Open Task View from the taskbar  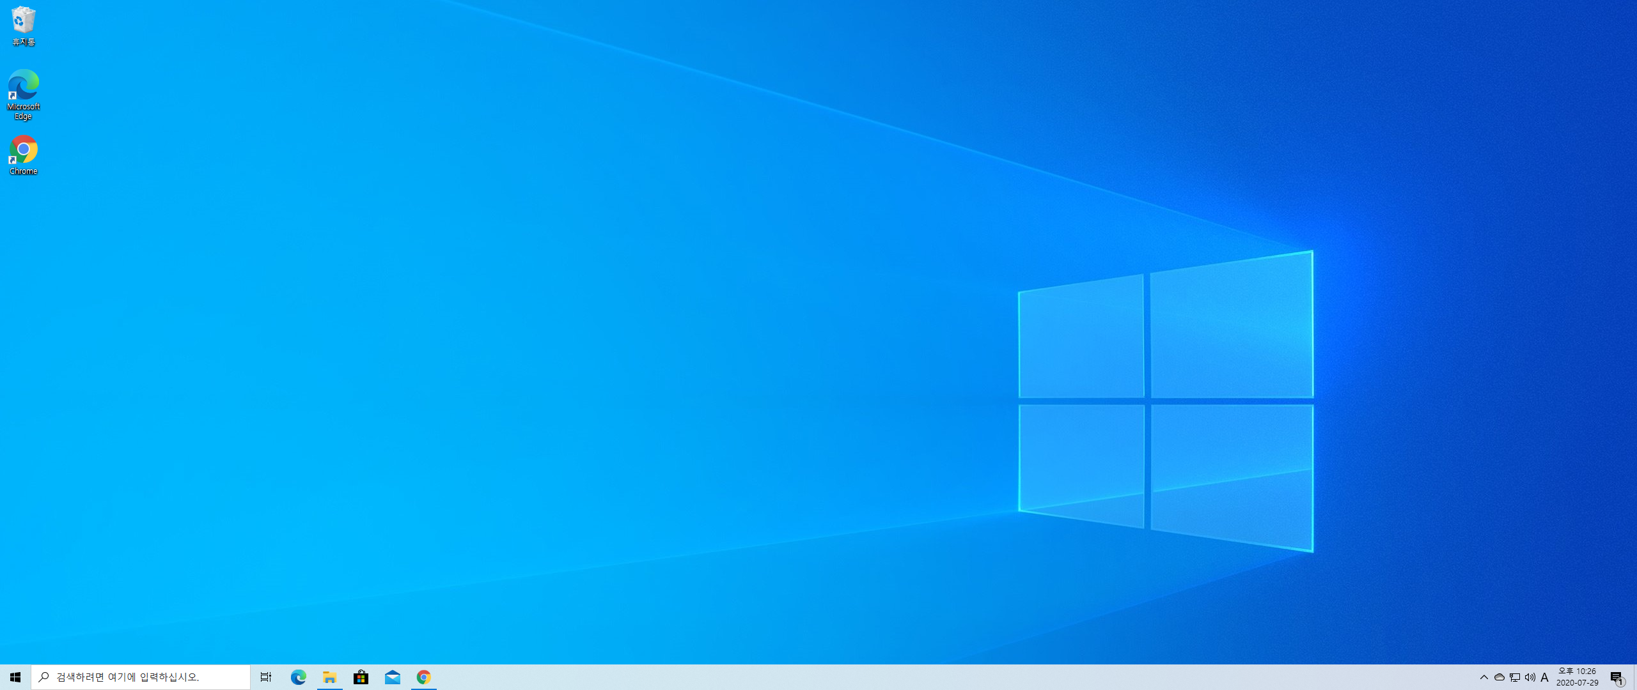266,677
